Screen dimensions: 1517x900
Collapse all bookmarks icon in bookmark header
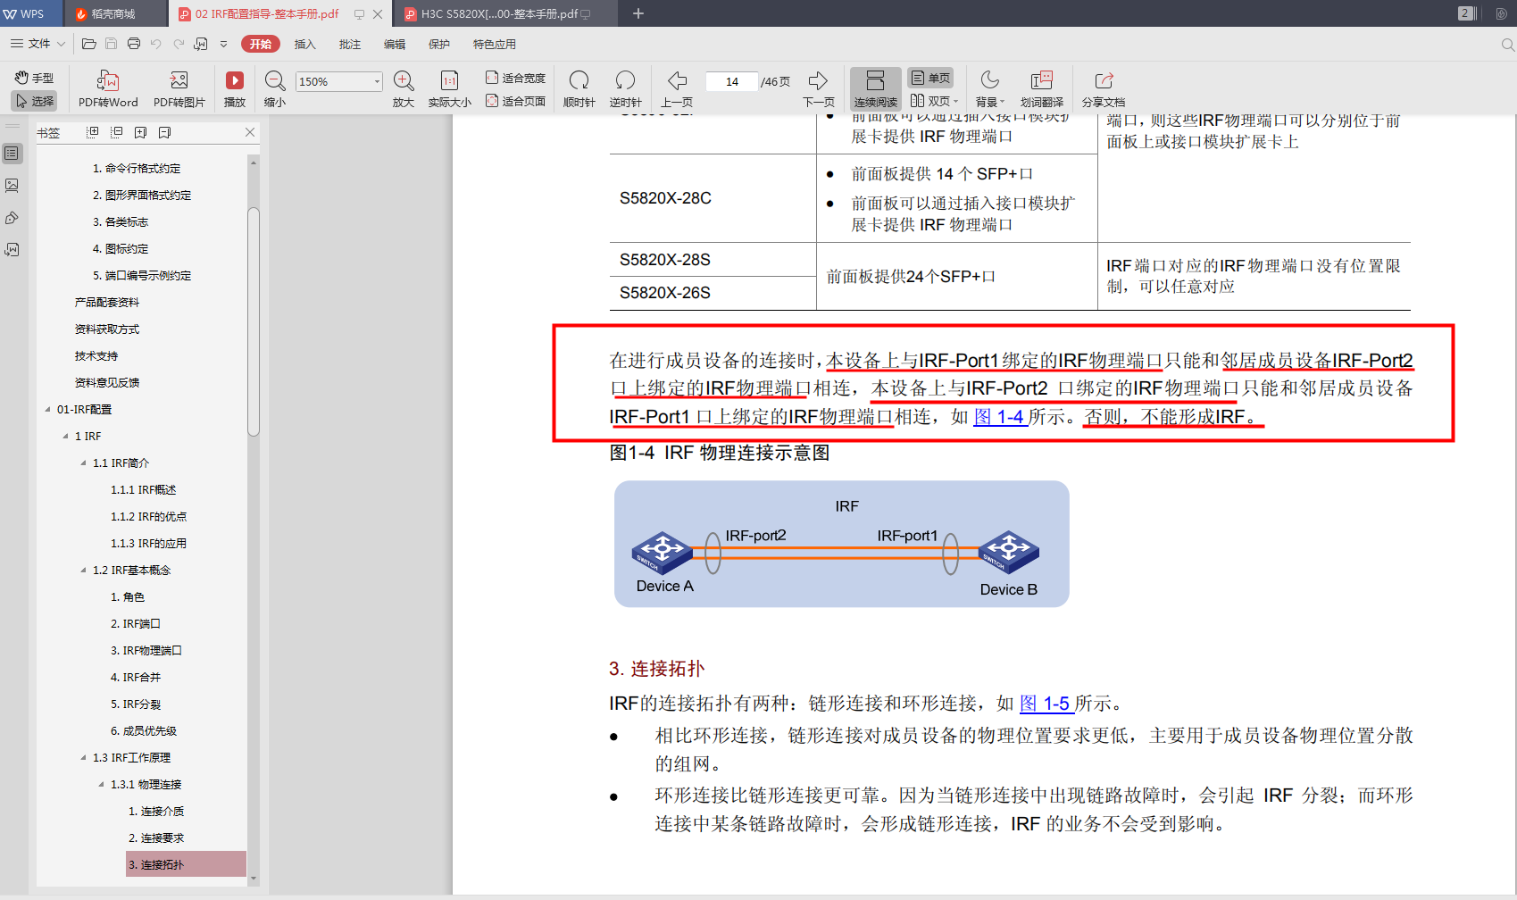pyautogui.click(x=116, y=132)
